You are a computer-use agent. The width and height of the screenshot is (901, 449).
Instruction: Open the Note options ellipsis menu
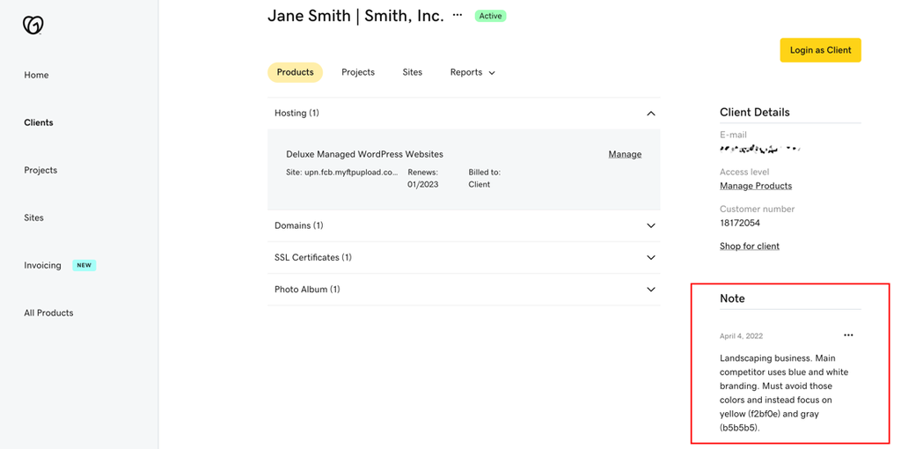click(x=848, y=335)
